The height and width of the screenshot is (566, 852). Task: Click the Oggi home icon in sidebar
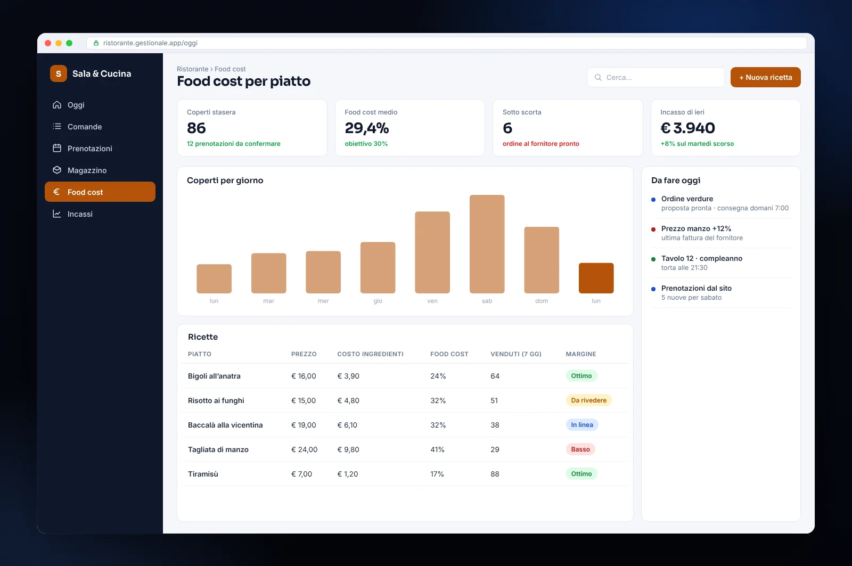[57, 105]
